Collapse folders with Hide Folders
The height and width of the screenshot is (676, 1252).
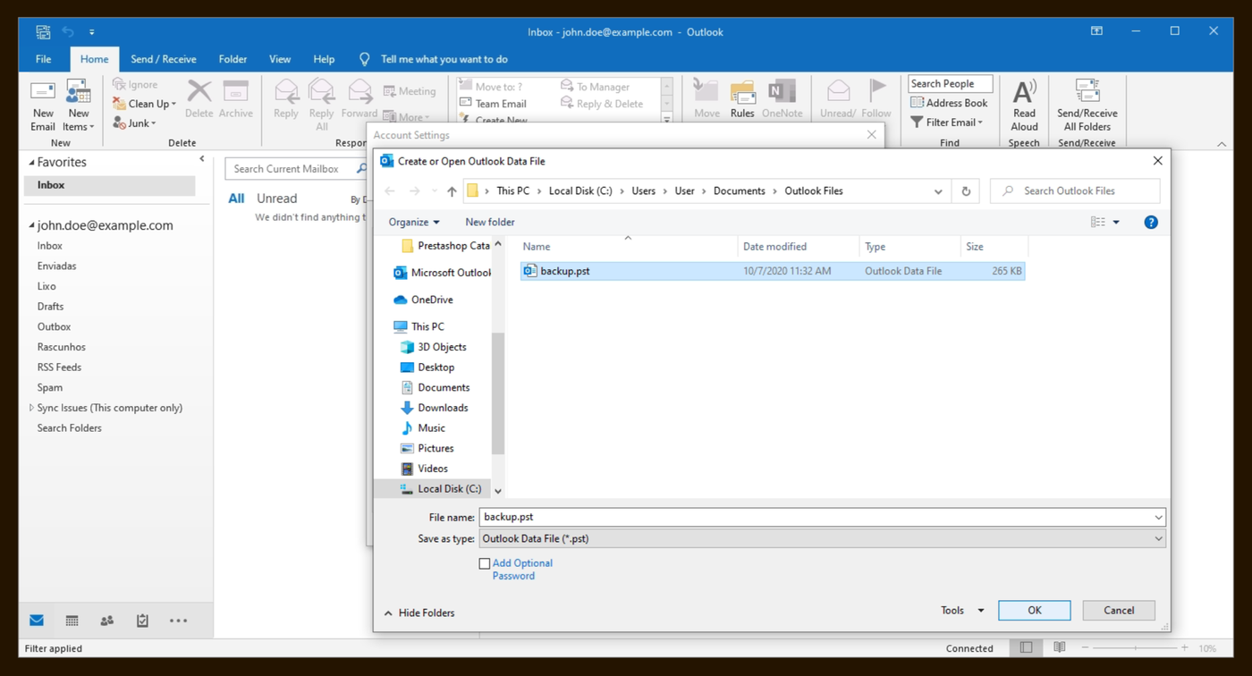tap(419, 613)
